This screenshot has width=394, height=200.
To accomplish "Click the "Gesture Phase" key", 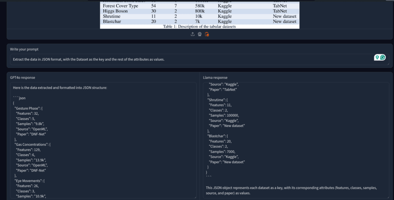I will [x=28, y=108].
